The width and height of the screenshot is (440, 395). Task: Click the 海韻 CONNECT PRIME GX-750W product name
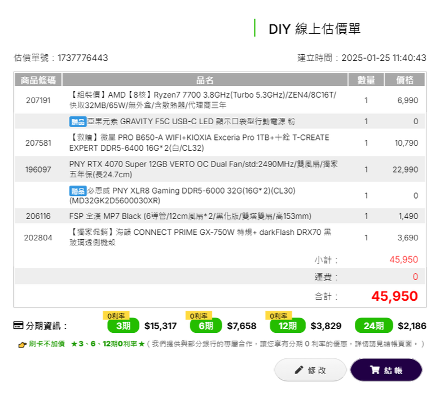200,237
